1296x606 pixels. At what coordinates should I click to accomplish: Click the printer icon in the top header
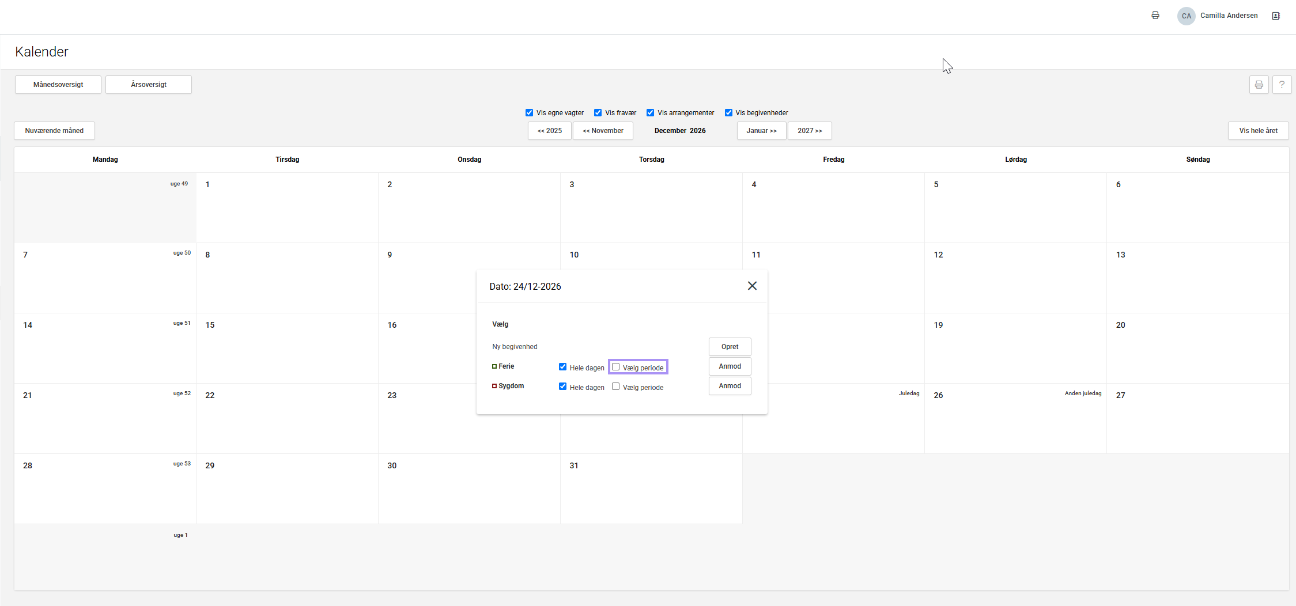(x=1155, y=16)
